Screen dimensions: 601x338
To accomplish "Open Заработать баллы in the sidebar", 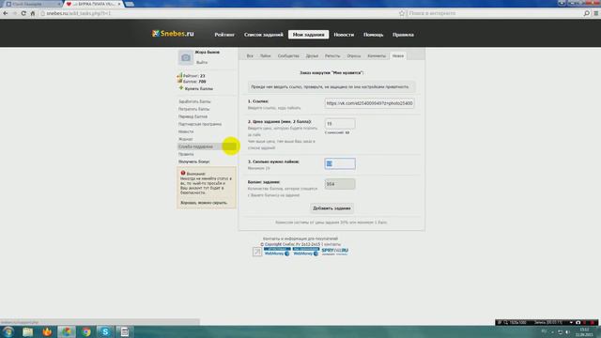I will point(194,101).
